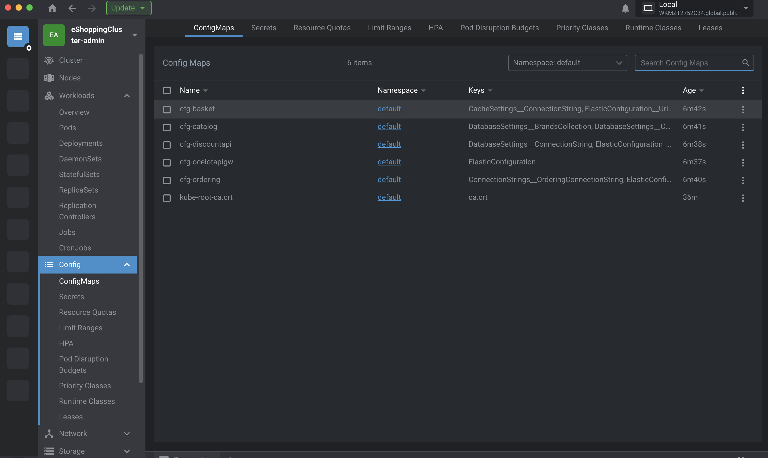This screenshot has width=768, height=458.
Task: Check the cfg-ocelotapigw row checkbox
Action: (x=167, y=162)
